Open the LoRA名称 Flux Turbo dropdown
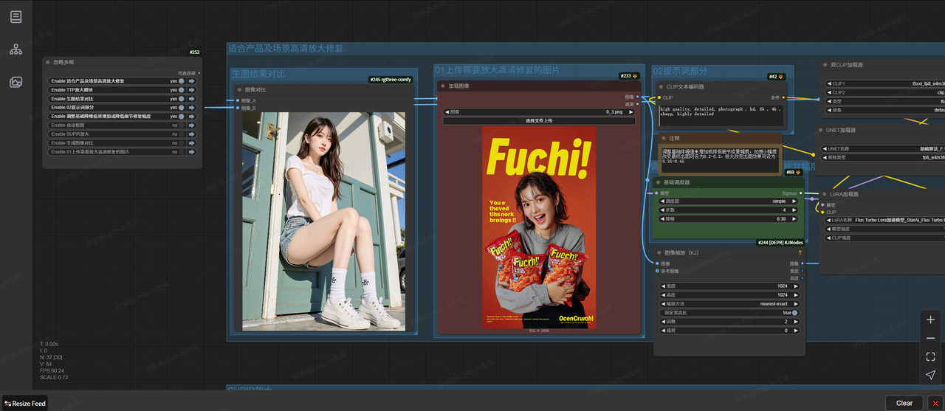Viewport: 945px width, 411px height. pyautogui.click(x=884, y=220)
